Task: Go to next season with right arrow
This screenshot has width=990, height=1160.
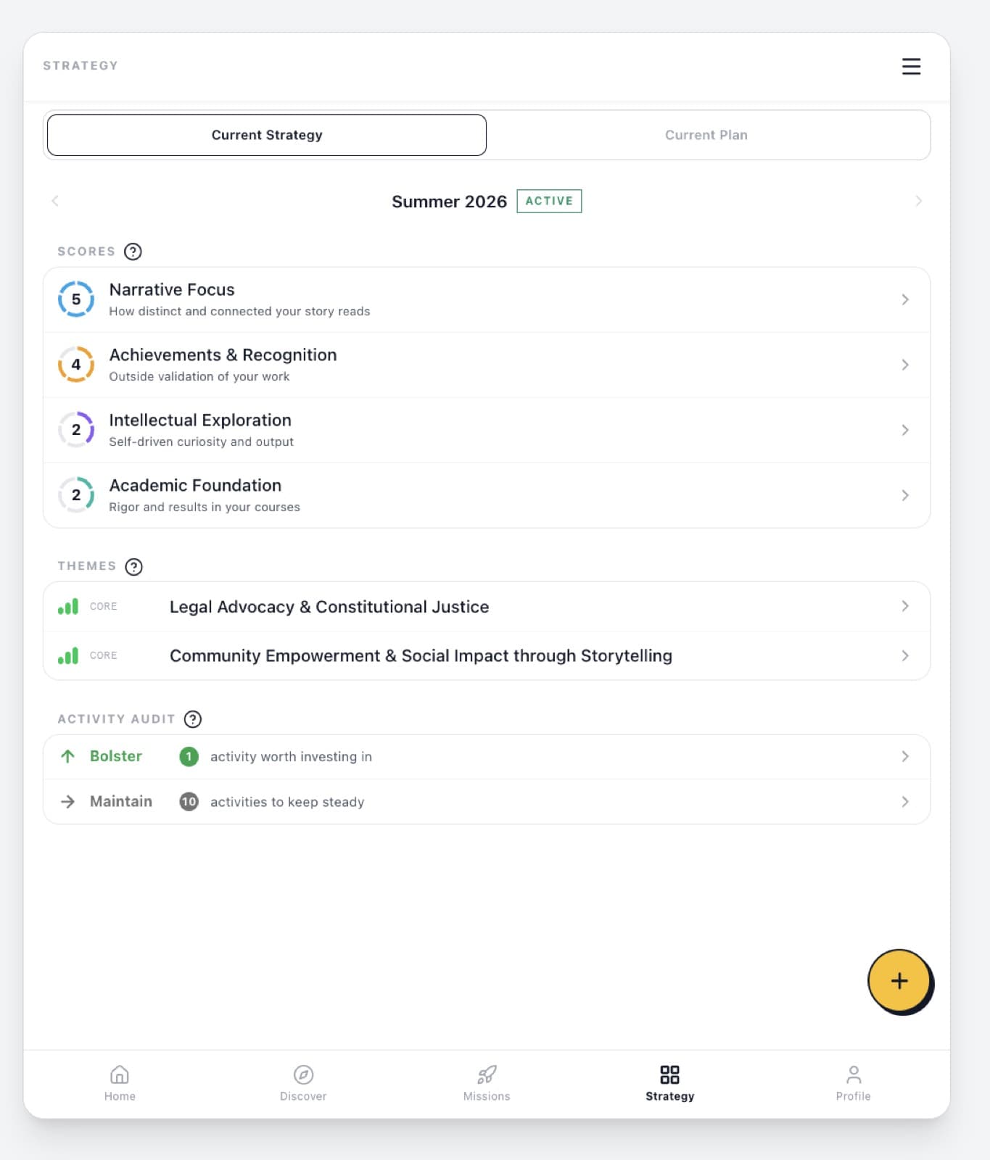Action: [x=918, y=201]
